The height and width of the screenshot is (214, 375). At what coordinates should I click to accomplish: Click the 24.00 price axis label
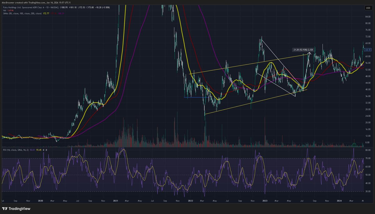[x=367, y=116]
